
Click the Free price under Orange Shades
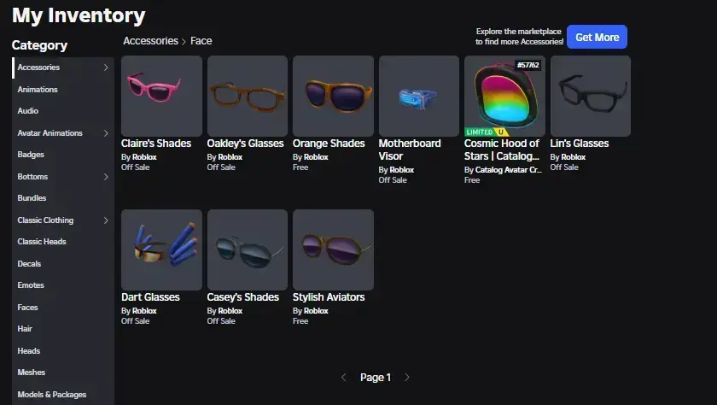click(x=300, y=167)
